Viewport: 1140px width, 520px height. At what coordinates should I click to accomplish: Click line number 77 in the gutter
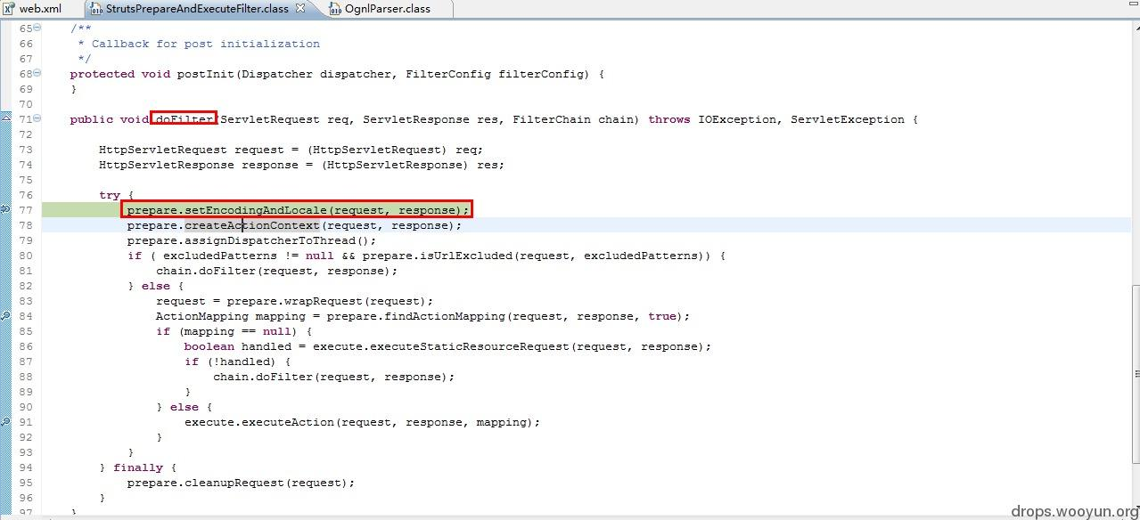[x=25, y=210]
